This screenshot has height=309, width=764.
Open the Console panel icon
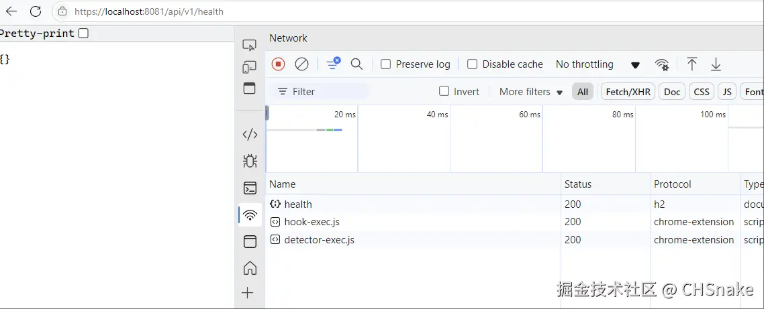250,188
